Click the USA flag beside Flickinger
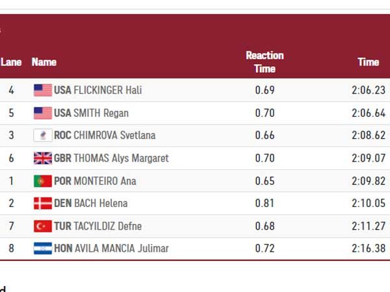Viewport: 390px width, 292px height. click(x=42, y=90)
